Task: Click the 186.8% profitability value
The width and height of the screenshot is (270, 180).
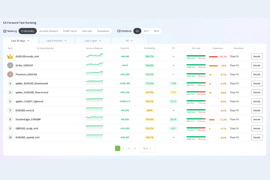Action: coord(149,65)
